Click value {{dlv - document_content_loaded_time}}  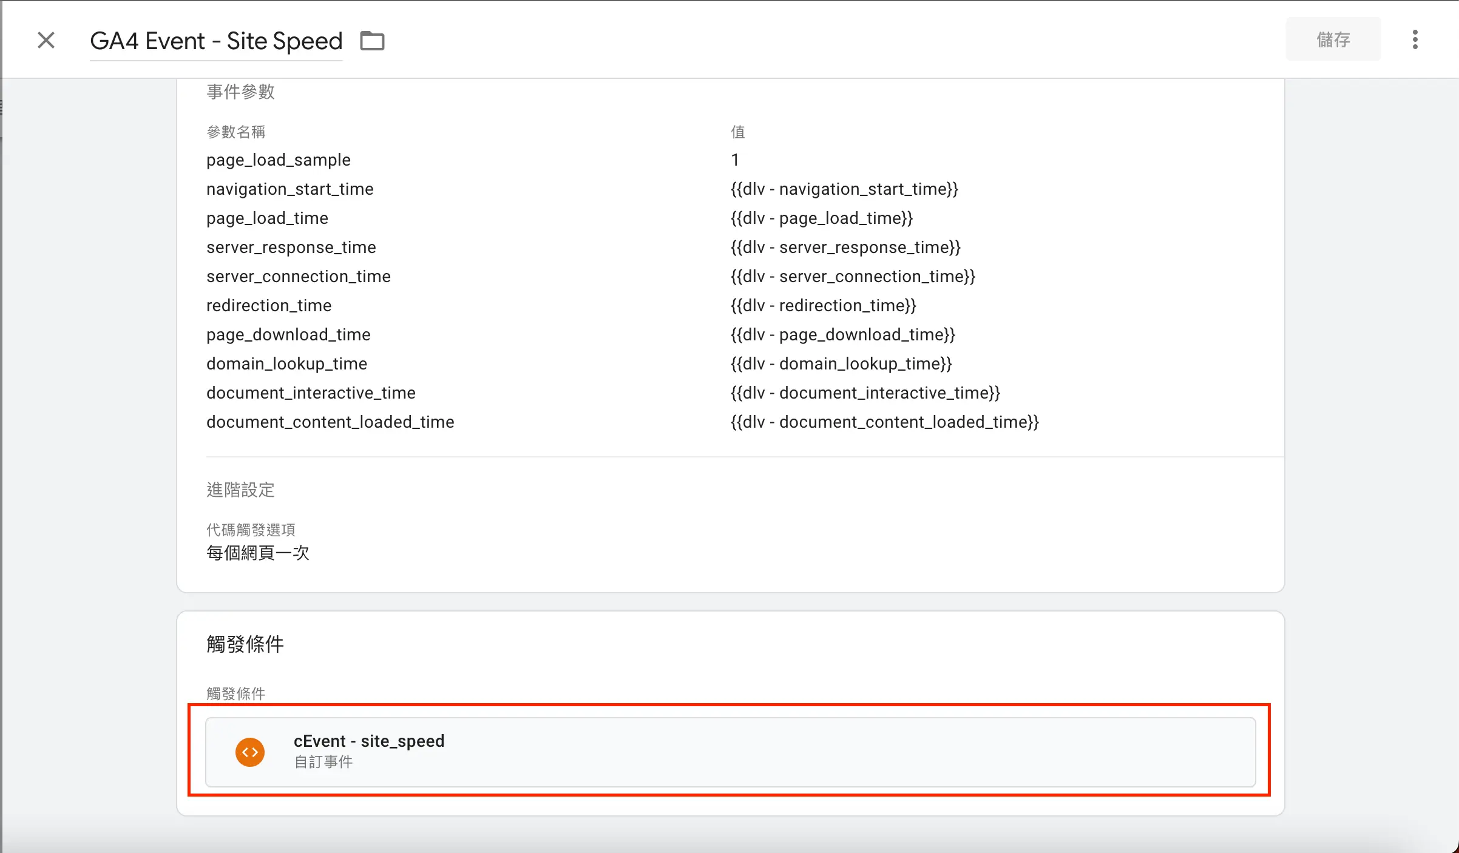tap(885, 422)
